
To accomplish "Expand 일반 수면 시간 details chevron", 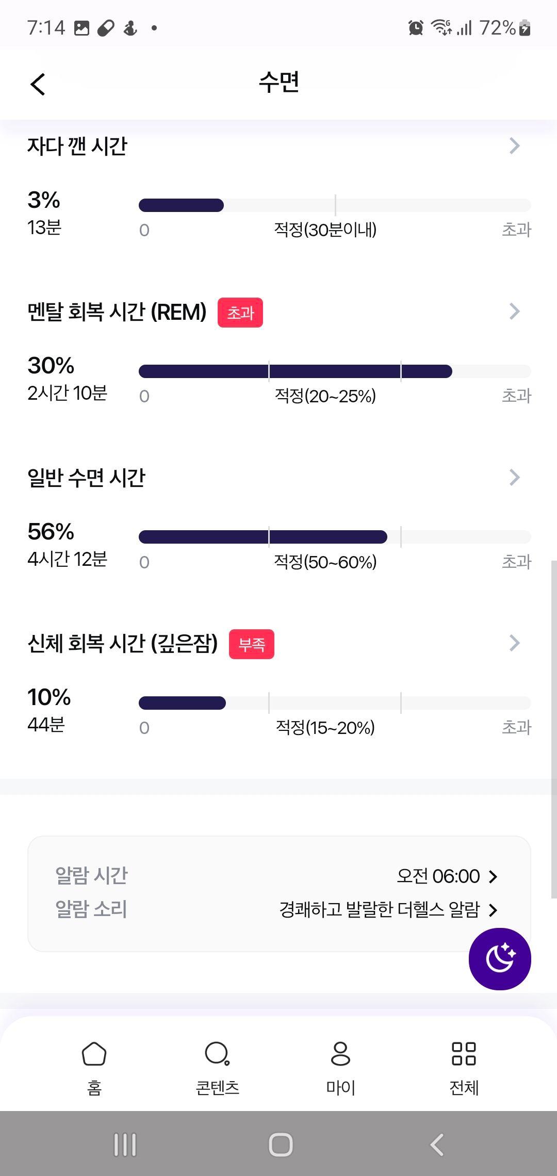I will 514,478.
